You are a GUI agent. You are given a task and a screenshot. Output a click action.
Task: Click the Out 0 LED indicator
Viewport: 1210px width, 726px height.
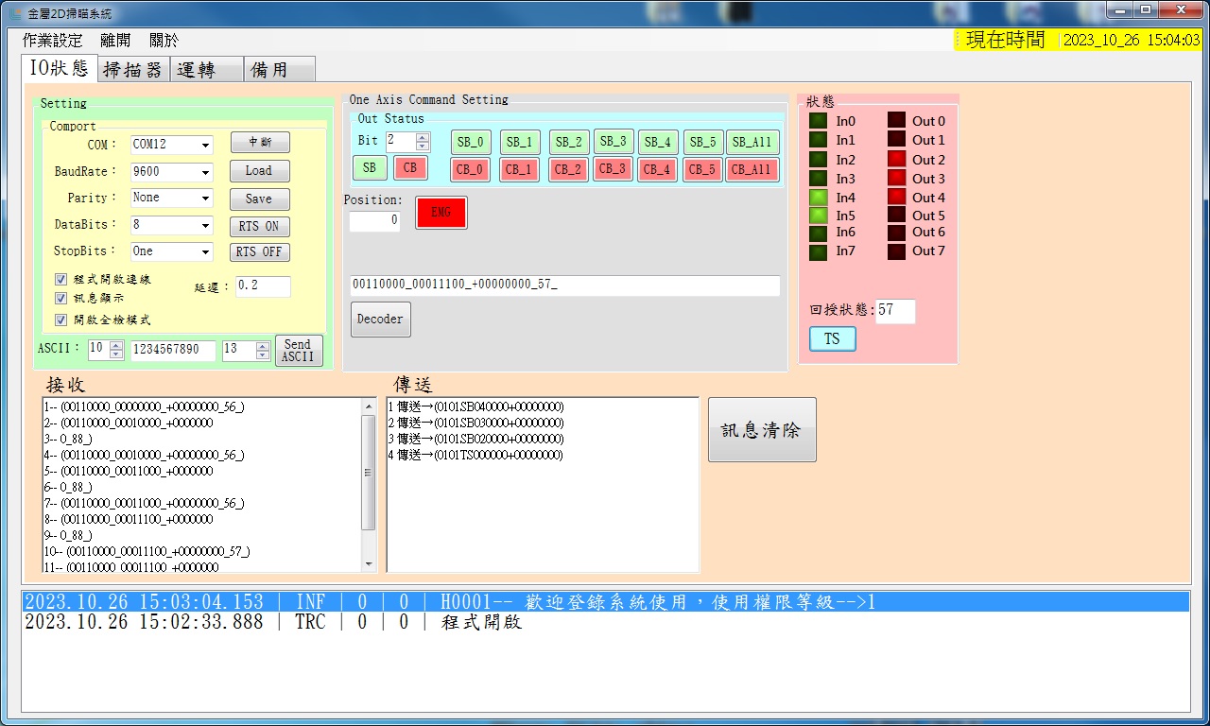896,121
